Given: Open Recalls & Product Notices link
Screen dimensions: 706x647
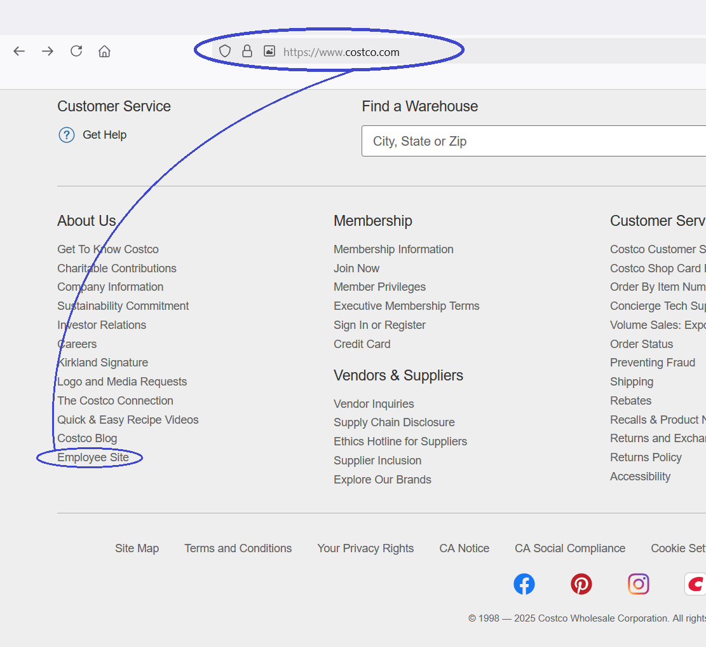Looking at the screenshot, I should click(658, 420).
